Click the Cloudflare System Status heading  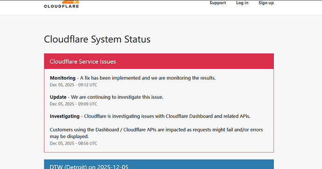pyautogui.click(x=97, y=39)
